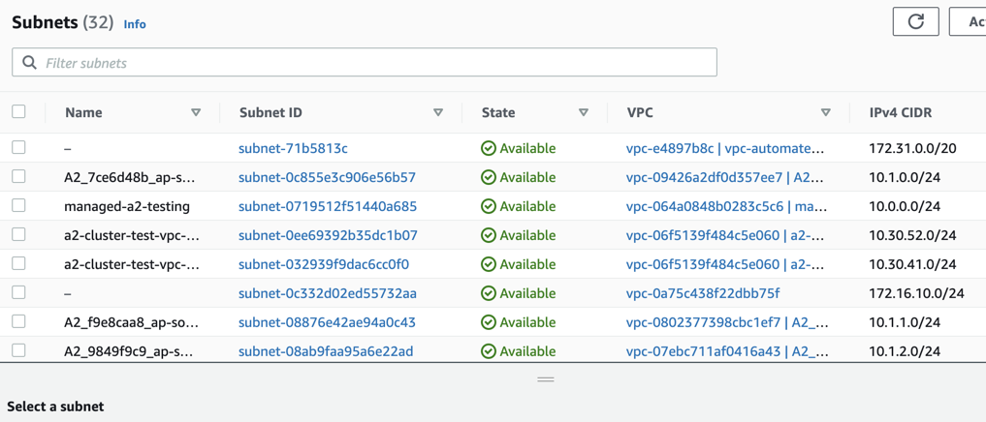986x422 pixels.
Task: Sort table by Name column header
Action: point(83,113)
